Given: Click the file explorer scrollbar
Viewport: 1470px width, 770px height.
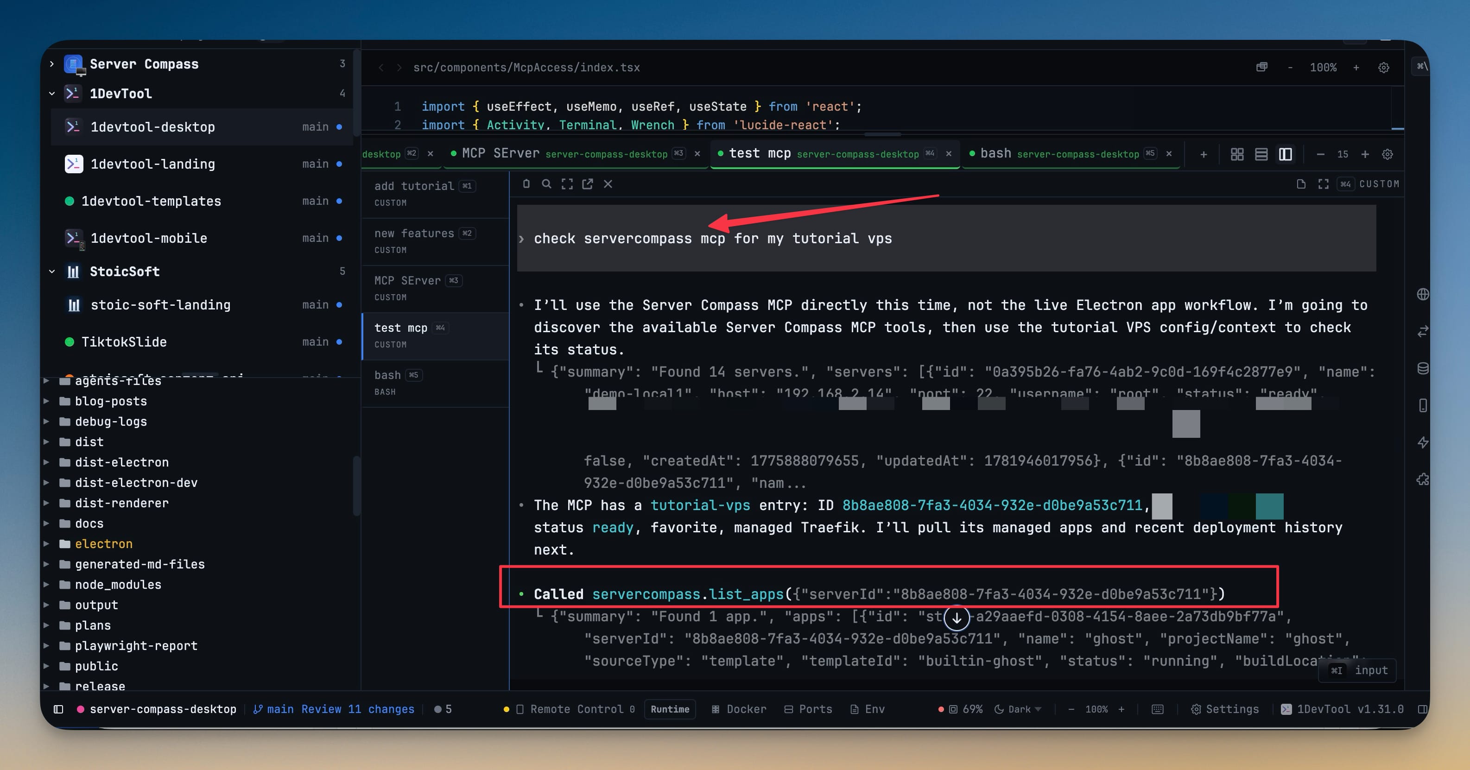Looking at the screenshot, I should [x=356, y=486].
